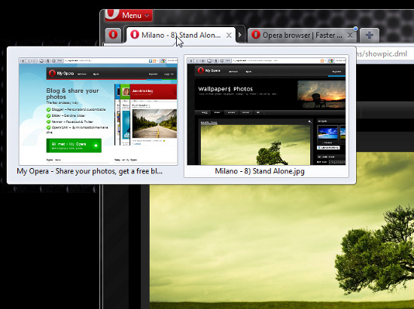Click the Milano Stand Alone preview thumbnail
This screenshot has height=309, width=414.
click(x=266, y=111)
